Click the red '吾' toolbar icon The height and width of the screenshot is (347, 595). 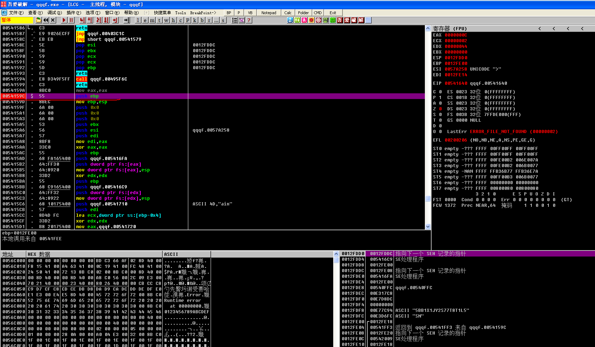pos(340,20)
